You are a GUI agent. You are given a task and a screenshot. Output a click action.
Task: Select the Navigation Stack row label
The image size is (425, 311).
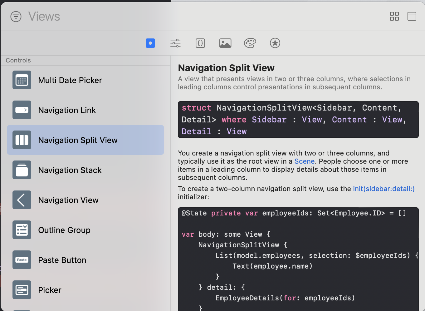click(x=70, y=170)
